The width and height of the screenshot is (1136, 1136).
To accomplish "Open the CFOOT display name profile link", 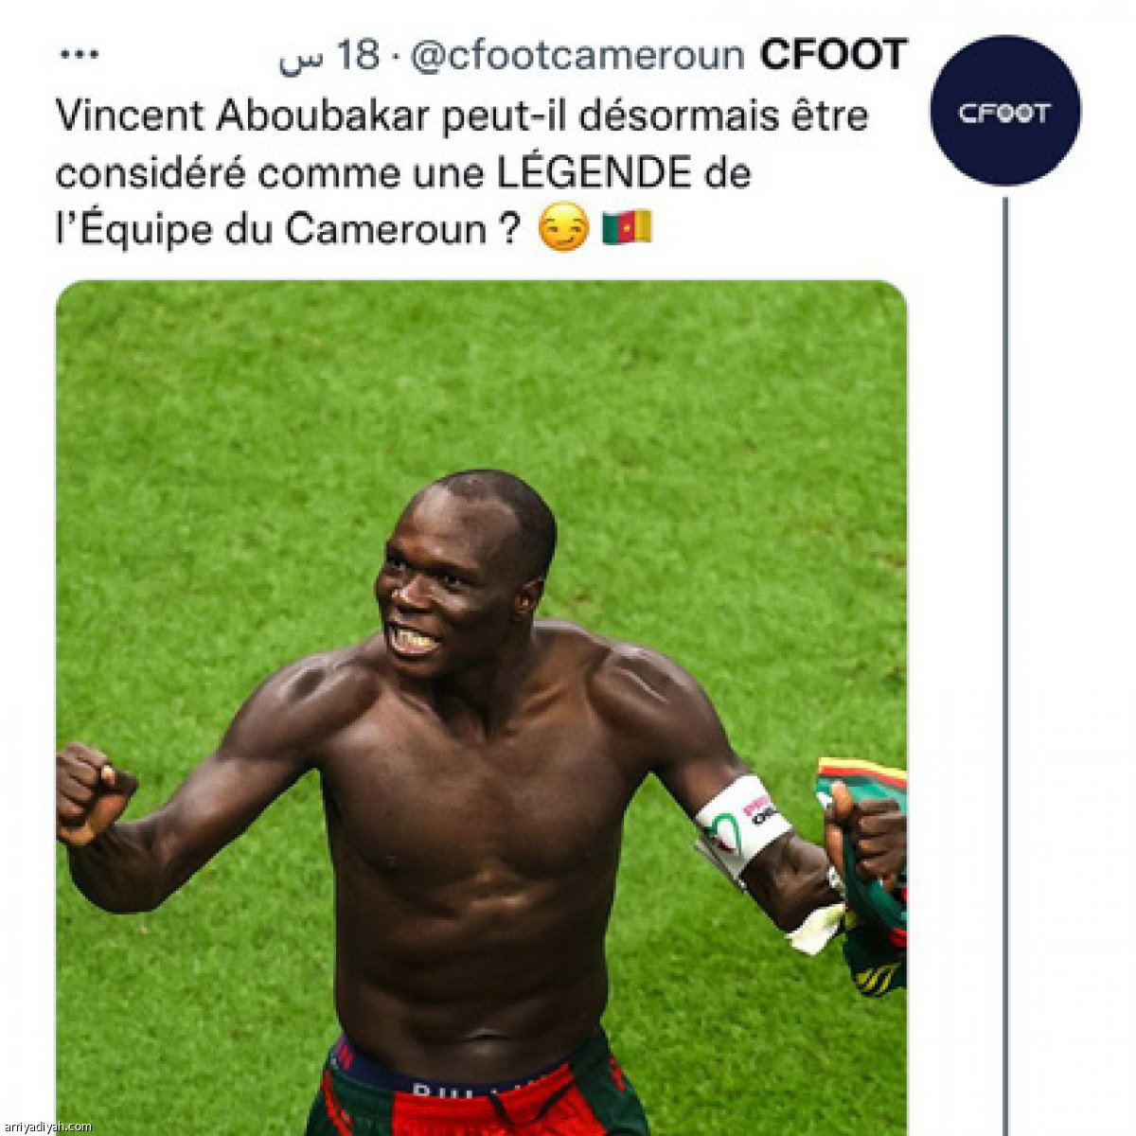I will coord(834,55).
